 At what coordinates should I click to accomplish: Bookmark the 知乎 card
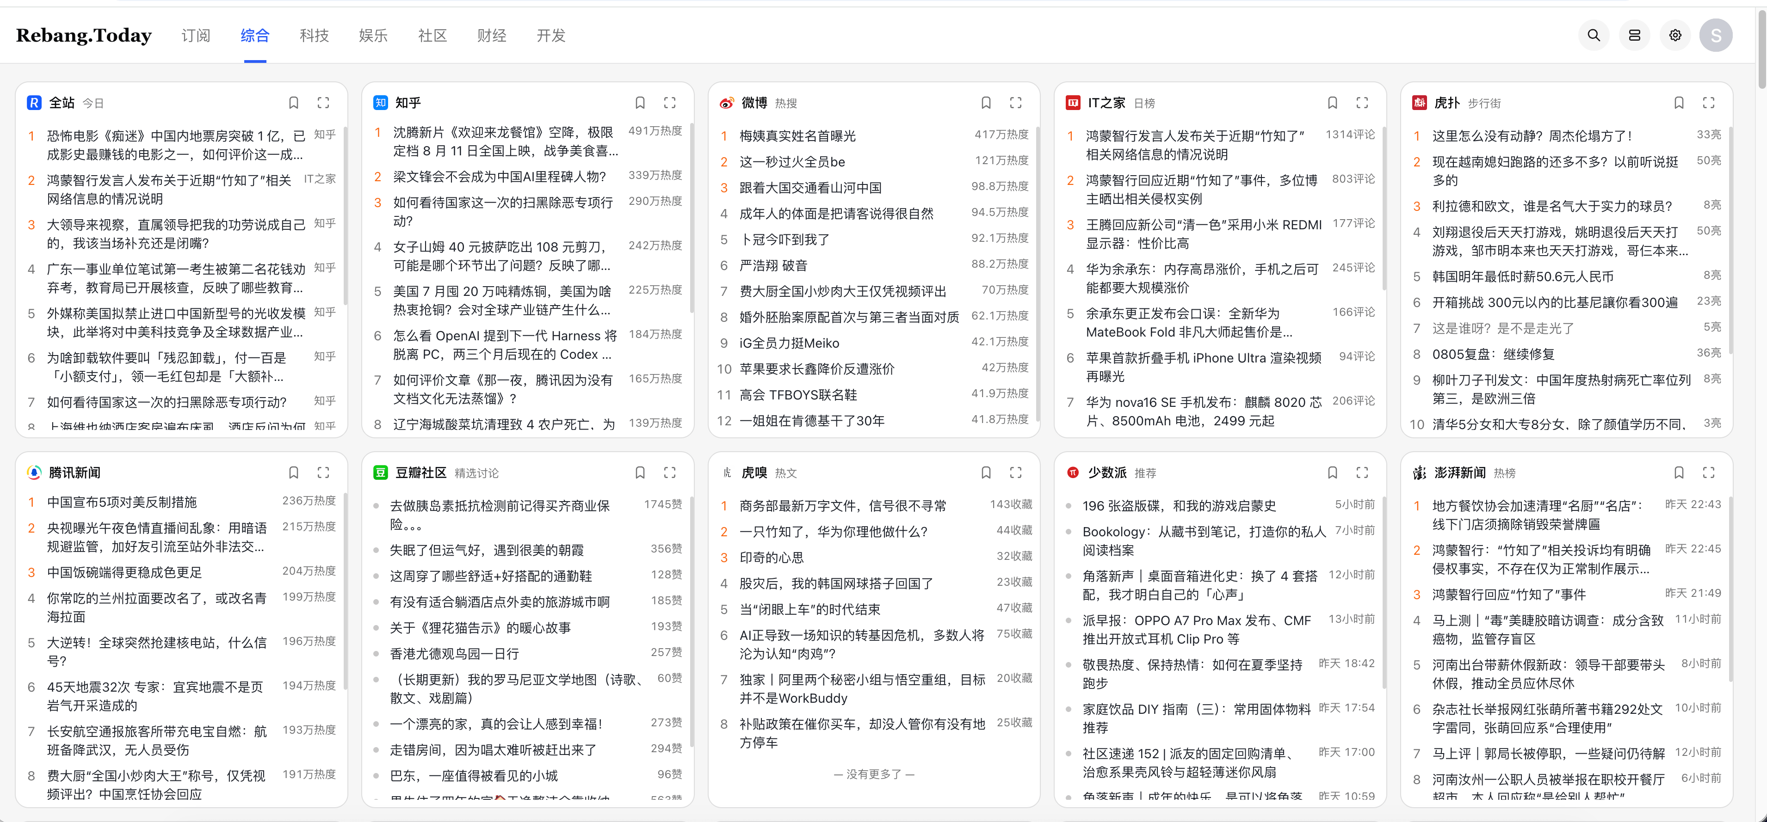coord(640,103)
